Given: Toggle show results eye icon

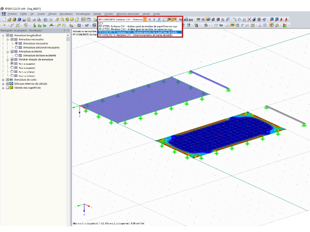Looking at the screenshot, I should pos(169,20).
